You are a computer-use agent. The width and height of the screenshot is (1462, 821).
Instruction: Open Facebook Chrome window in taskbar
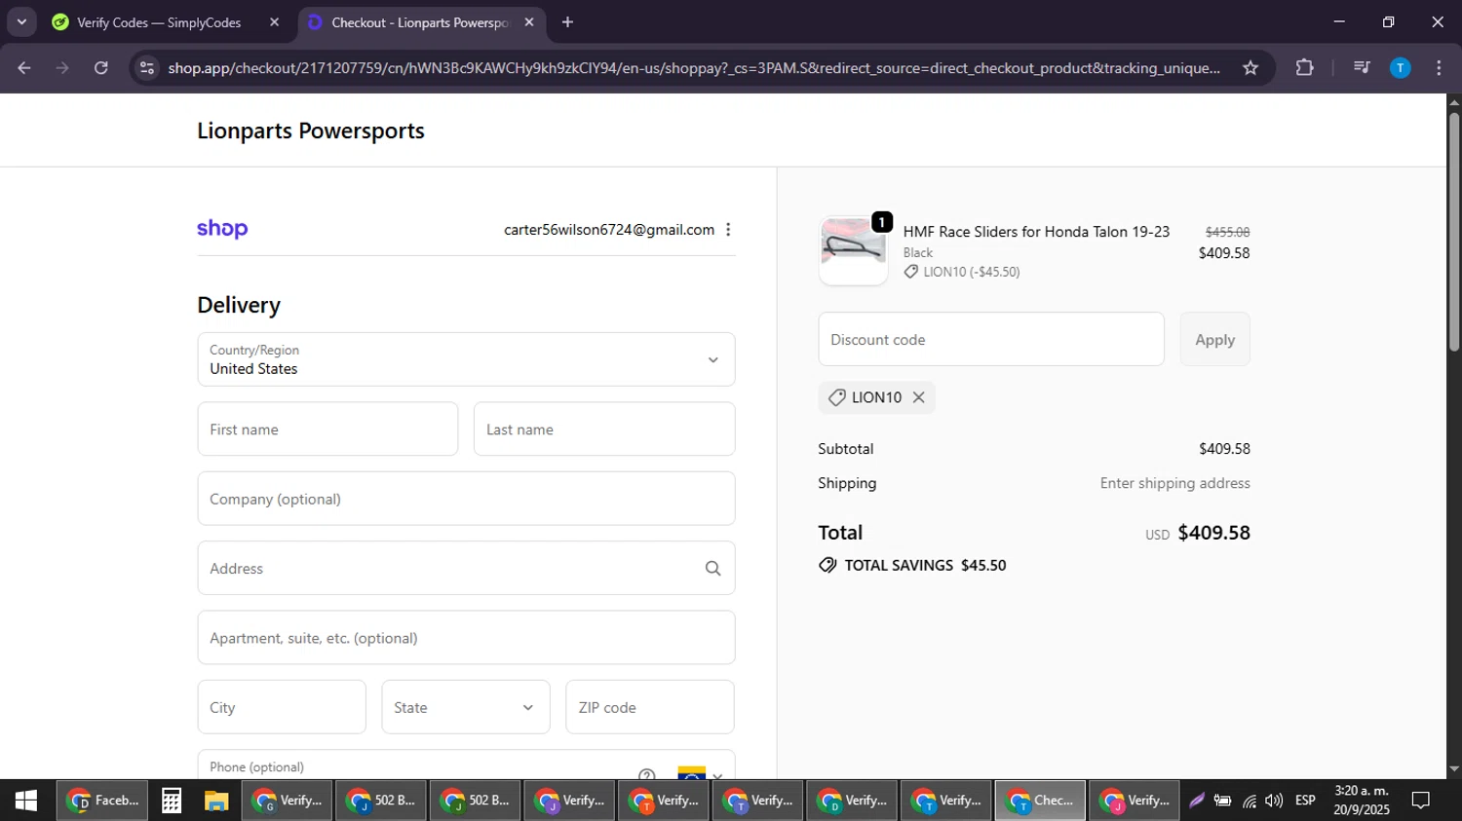click(x=102, y=801)
